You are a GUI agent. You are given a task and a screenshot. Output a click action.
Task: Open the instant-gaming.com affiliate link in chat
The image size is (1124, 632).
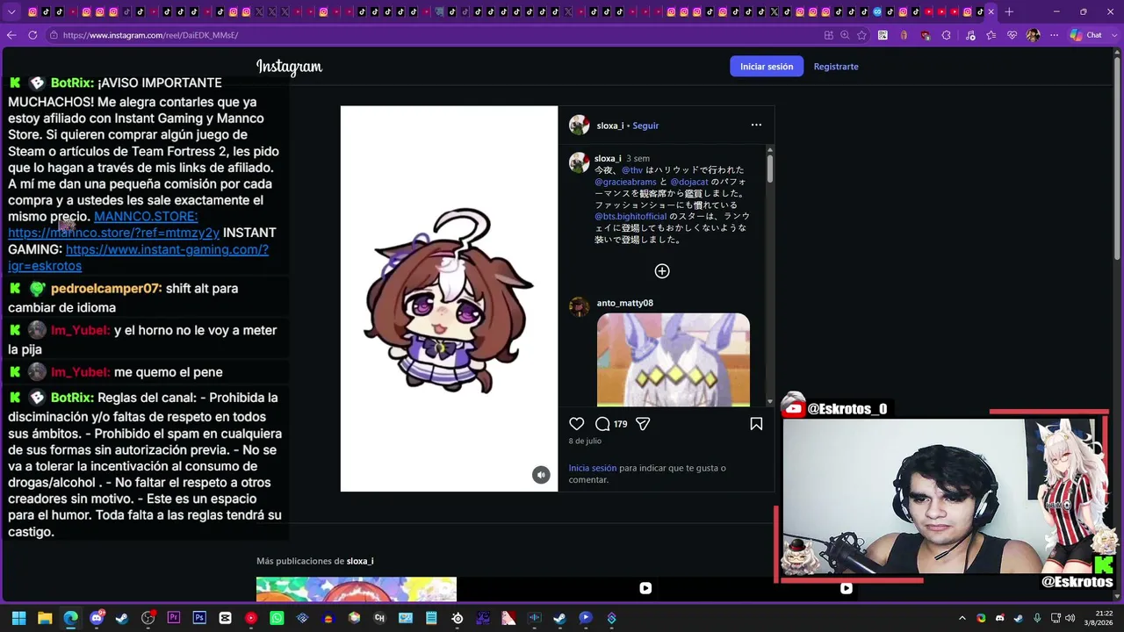(138, 257)
